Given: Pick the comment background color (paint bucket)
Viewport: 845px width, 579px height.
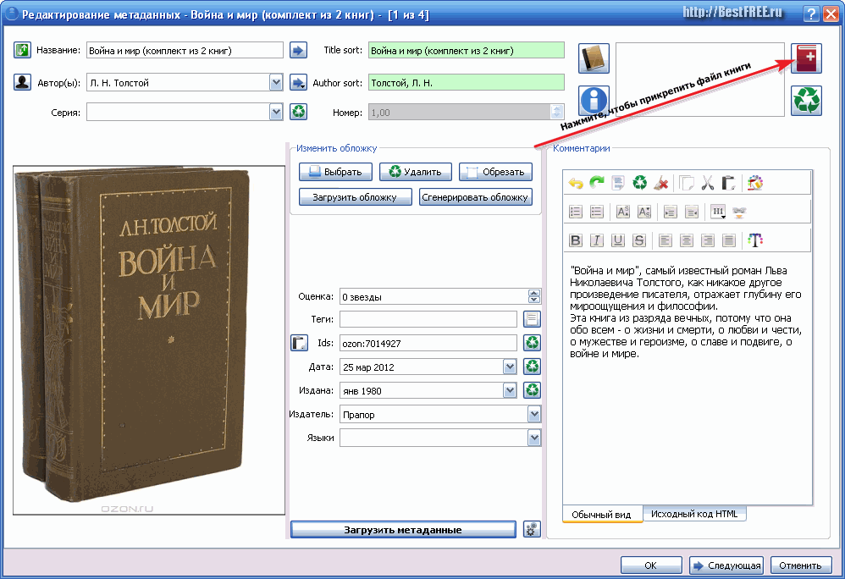Looking at the screenshot, I should 755,183.
